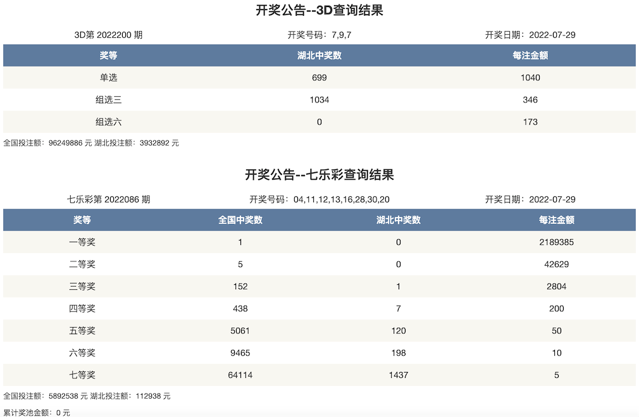Select the 七等奖 row label
Image resolution: width=639 pixels, height=417 pixels.
82,375
